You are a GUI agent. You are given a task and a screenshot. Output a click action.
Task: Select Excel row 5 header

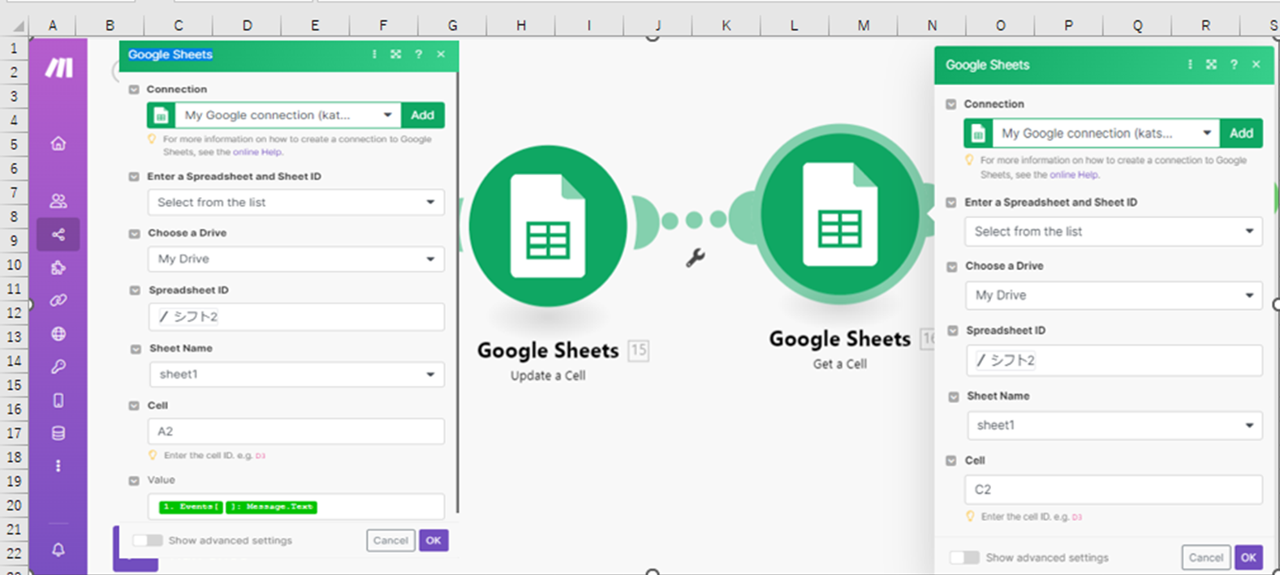pos(14,144)
